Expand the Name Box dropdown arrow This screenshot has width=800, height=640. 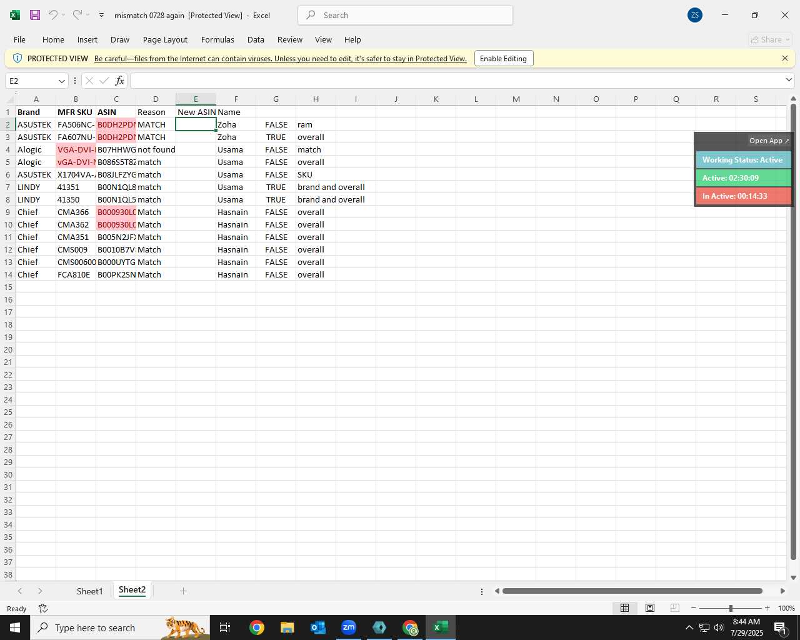click(x=61, y=81)
